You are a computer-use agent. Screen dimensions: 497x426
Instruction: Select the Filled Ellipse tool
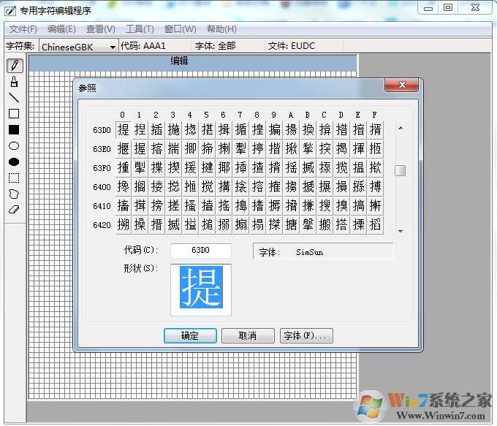point(14,161)
